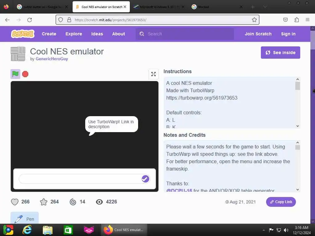Screen dimensions: 315x236
Task: Click the Firefox address bar URL
Action: [x=111, y=20]
